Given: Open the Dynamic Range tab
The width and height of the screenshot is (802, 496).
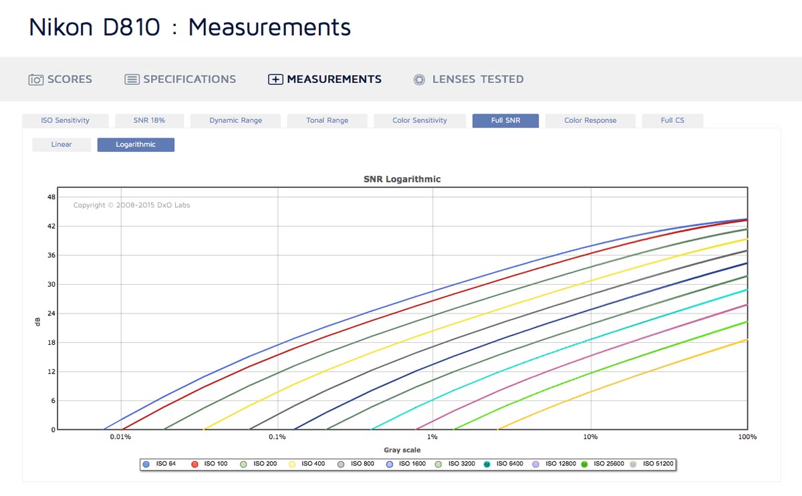Looking at the screenshot, I should click(235, 121).
